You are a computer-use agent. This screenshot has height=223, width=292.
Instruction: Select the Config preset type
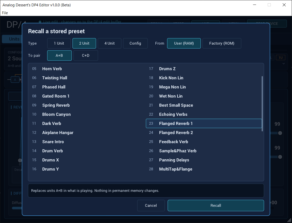(x=135, y=43)
